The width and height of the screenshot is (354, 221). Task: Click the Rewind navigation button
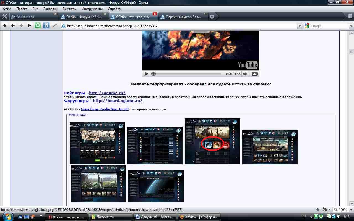pos(5,26)
